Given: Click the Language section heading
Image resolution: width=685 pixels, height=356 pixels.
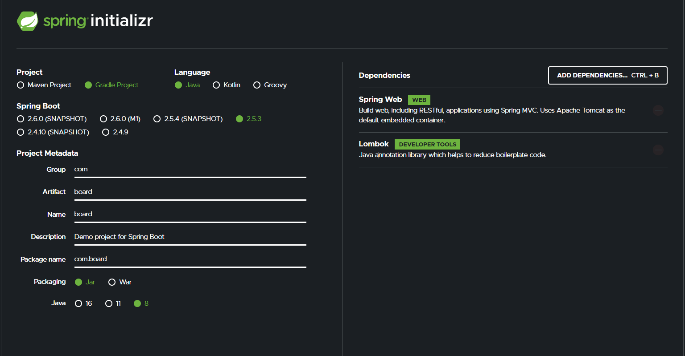Looking at the screenshot, I should 192,72.
